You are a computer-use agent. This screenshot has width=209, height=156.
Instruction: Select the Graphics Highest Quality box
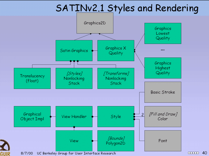(x=163, y=68)
